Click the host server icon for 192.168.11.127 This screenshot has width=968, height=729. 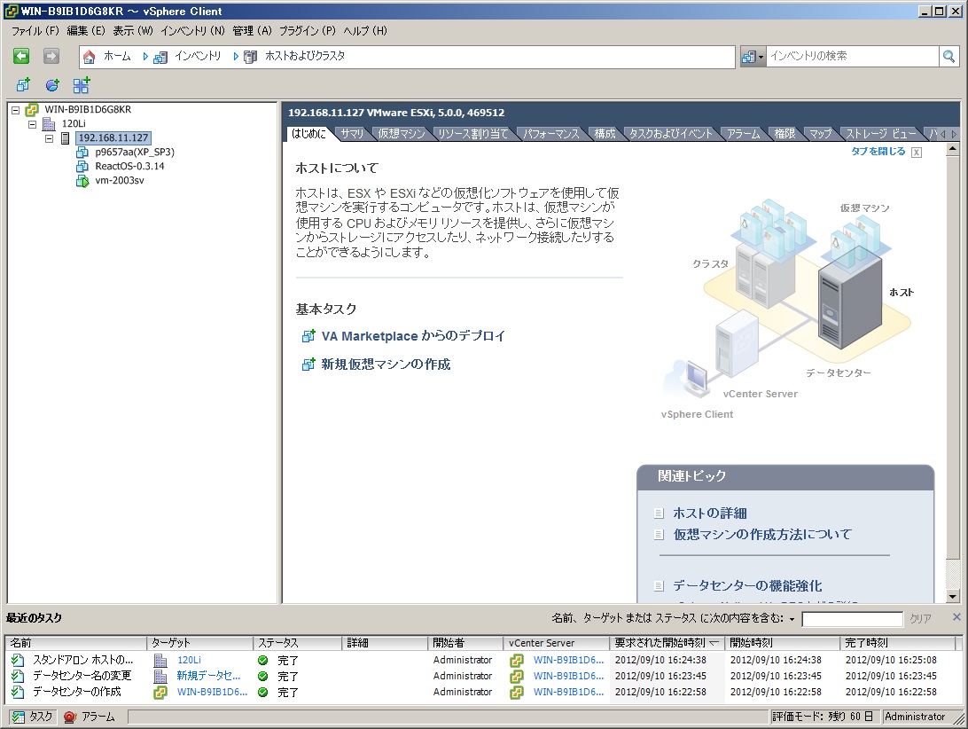click(x=65, y=137)
